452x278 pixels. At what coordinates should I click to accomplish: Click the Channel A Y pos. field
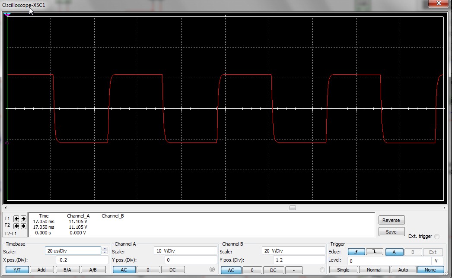tap(191, 260)
